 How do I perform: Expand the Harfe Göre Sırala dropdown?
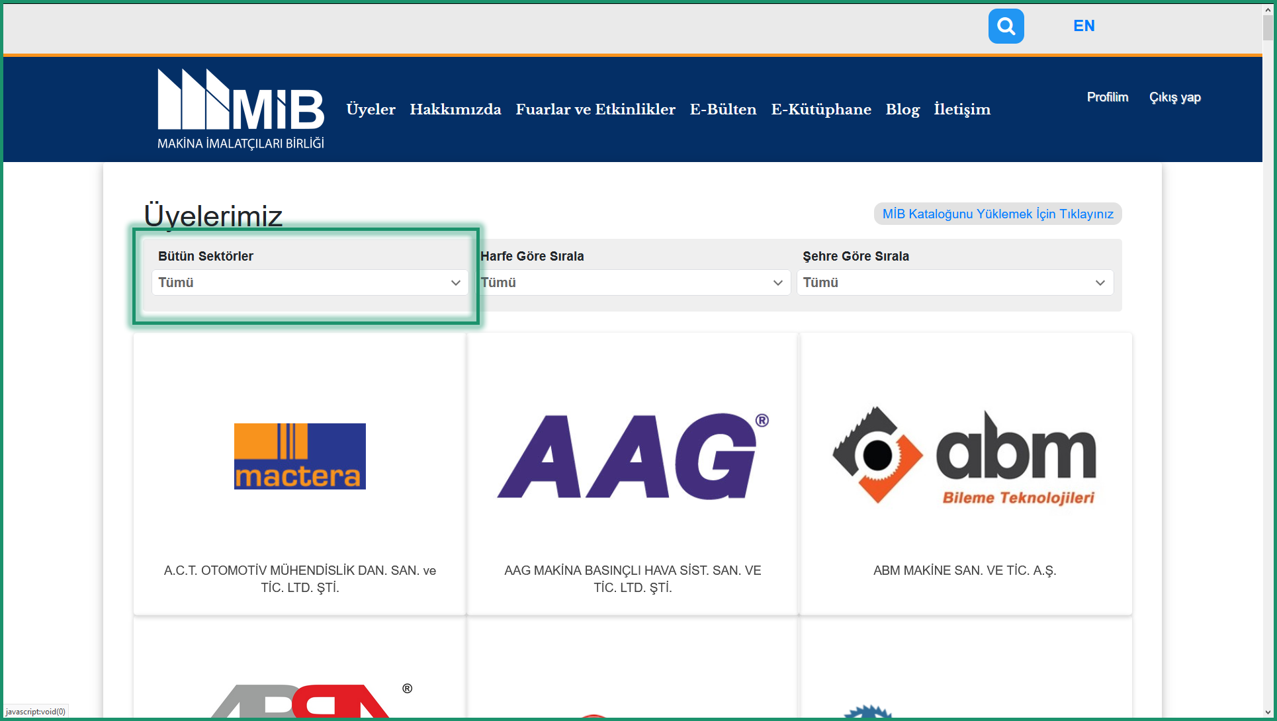click(633, 282)
